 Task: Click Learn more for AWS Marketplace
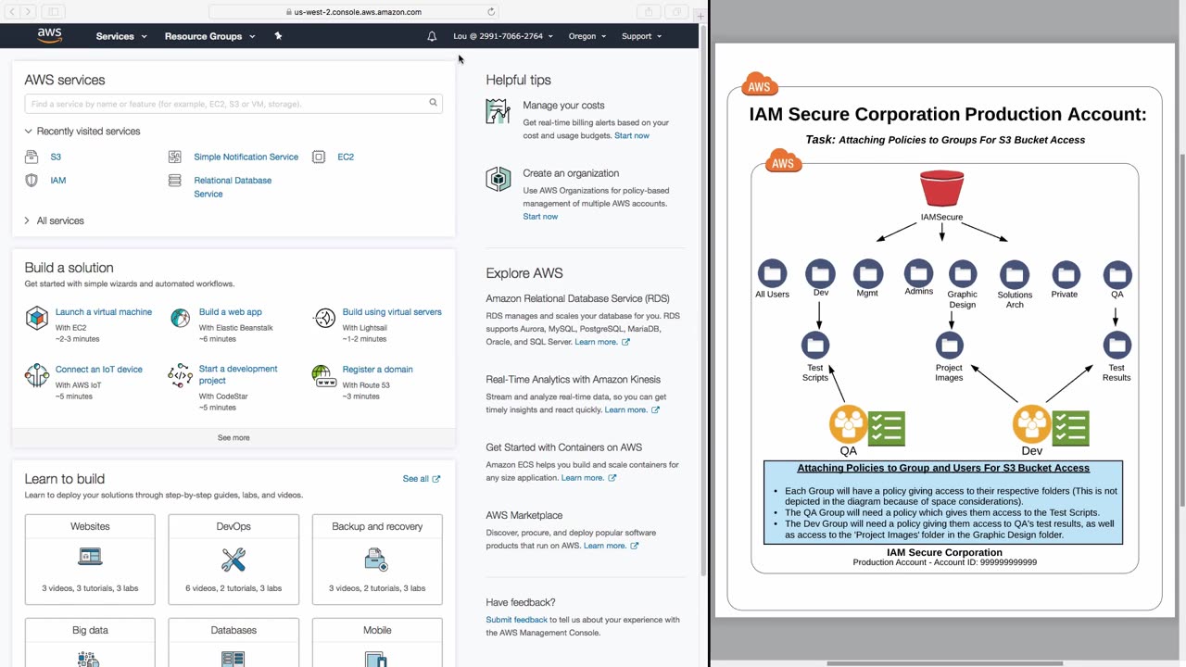click(x=612, y=546)
